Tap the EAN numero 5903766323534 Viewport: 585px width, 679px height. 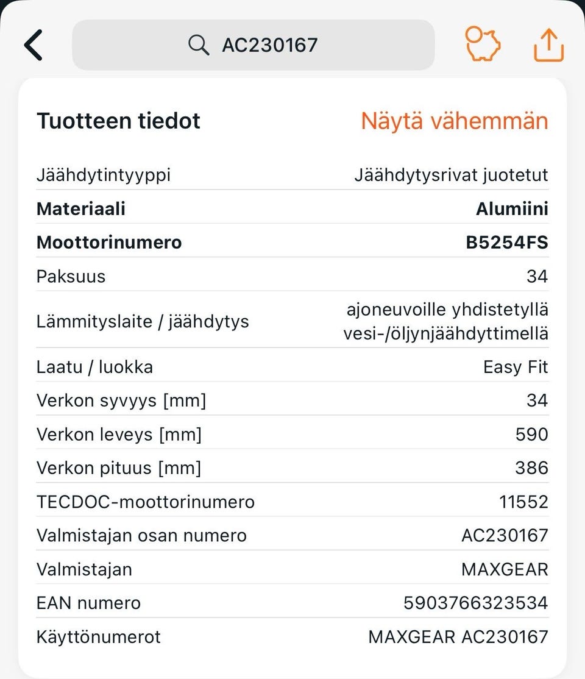(476, 603)
